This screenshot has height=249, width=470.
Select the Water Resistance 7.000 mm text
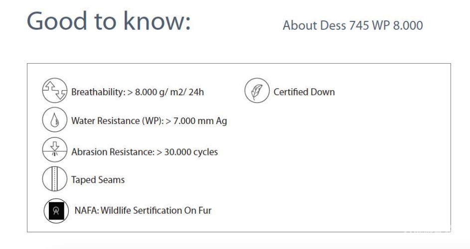coord(149,121)
